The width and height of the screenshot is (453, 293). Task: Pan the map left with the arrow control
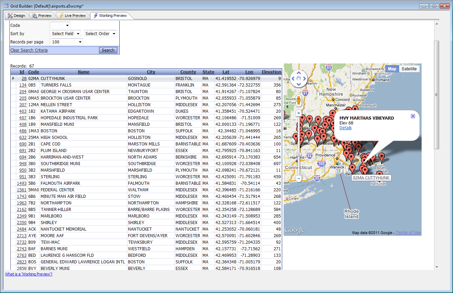pyautogui.click(x=293, y=79)
